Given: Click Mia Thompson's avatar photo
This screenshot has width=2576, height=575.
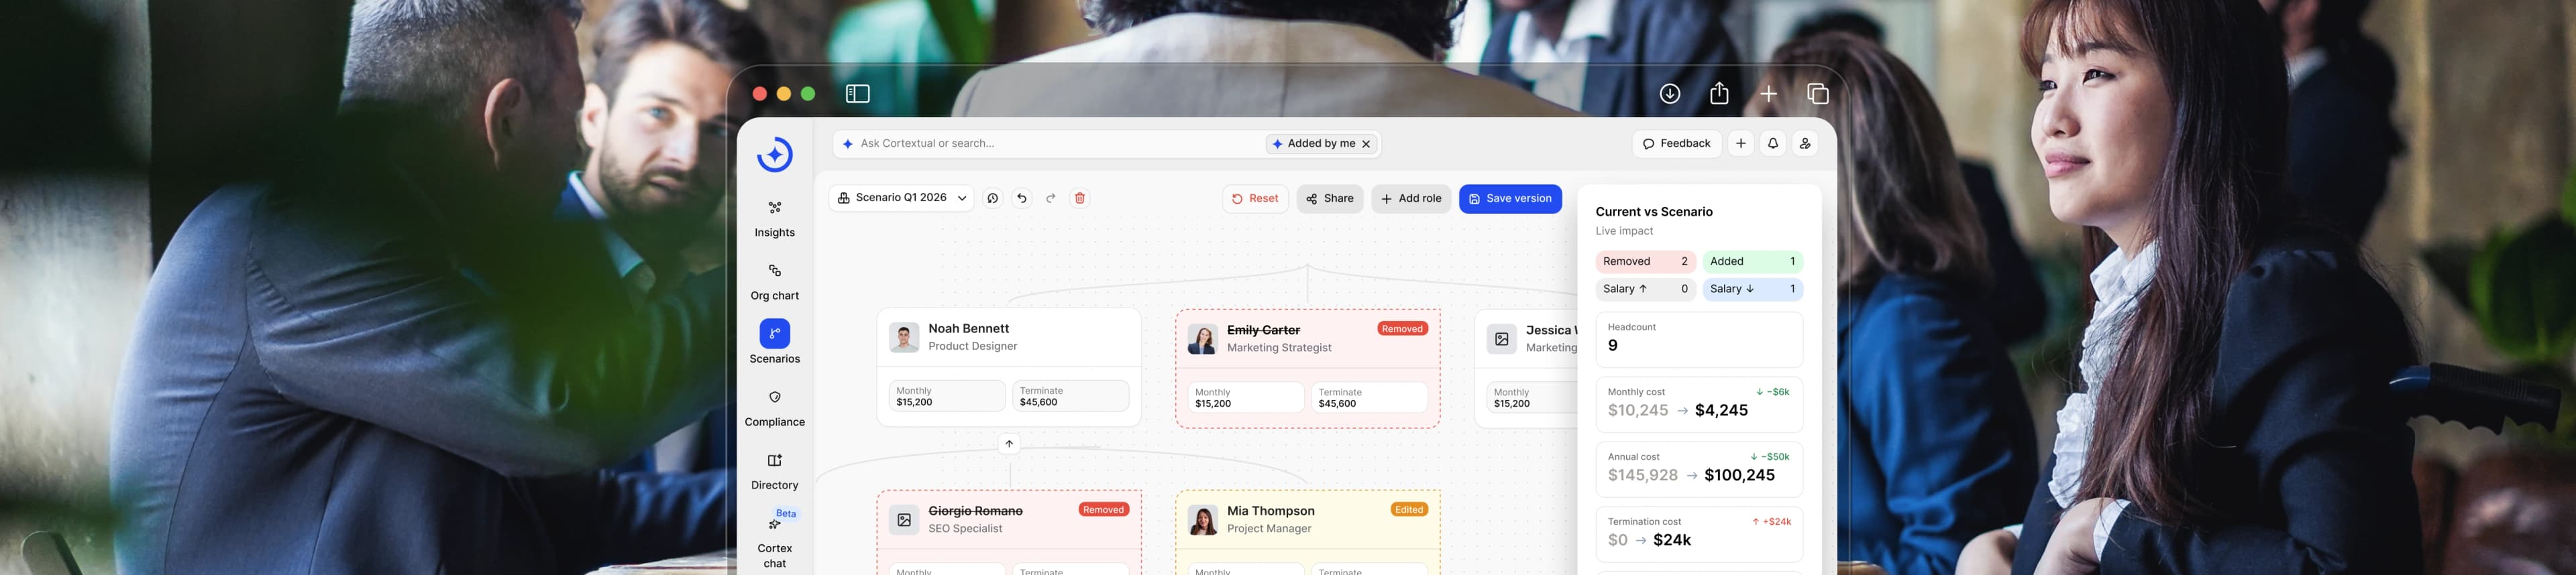Looking at the screenshot, I should tap(1202, 519).
